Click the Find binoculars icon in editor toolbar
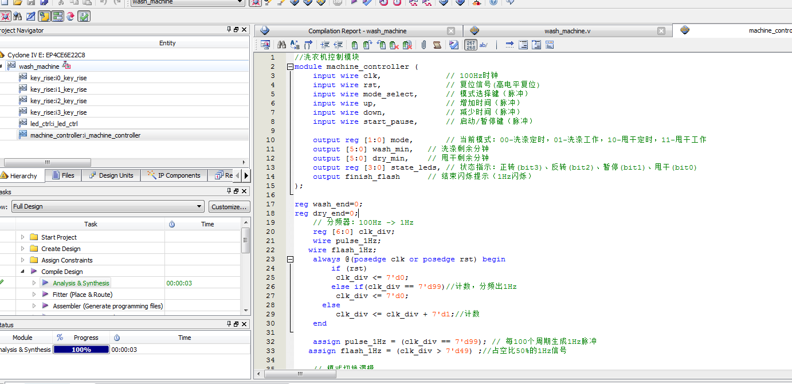 click(x=281, y=45)
